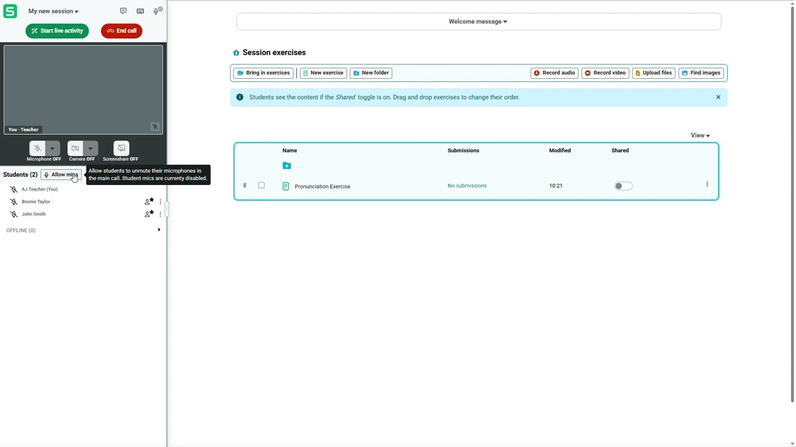
Task: Select John Smith in student list
Action: [34, 214]
